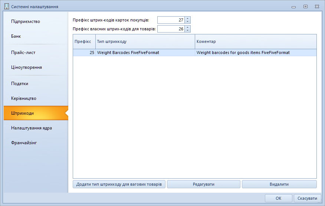The height and width of the screenshot is (206, 325).
Task: Increase own goods barcode prefix value
Action: tap(187, 27)
